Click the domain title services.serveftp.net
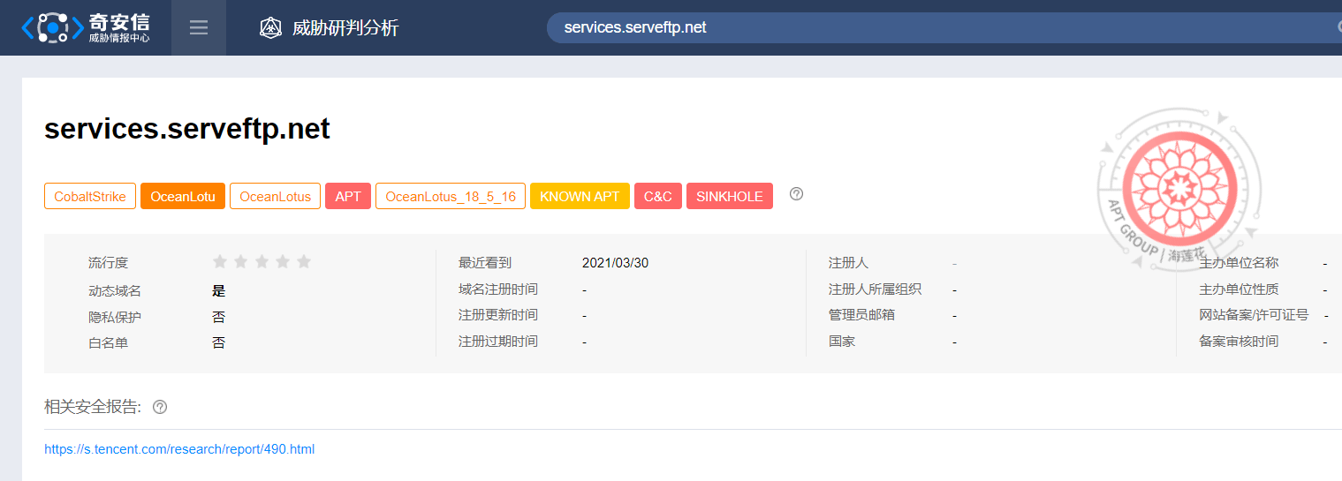 click(x=187, y=129)
